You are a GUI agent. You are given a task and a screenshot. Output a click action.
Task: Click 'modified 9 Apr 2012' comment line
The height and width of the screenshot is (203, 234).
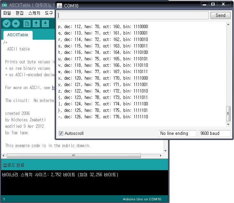[25, 126]
